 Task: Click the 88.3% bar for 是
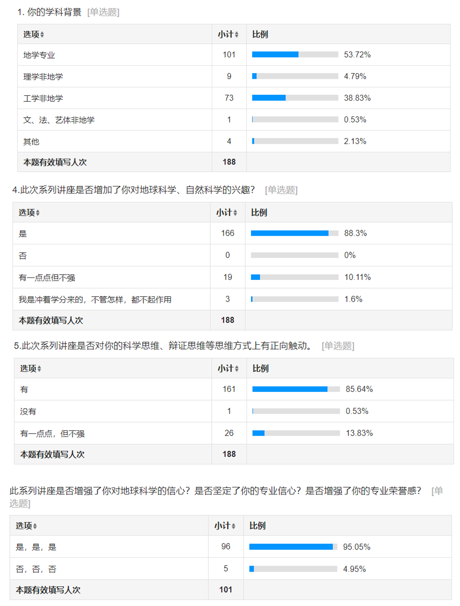(294, 233)
